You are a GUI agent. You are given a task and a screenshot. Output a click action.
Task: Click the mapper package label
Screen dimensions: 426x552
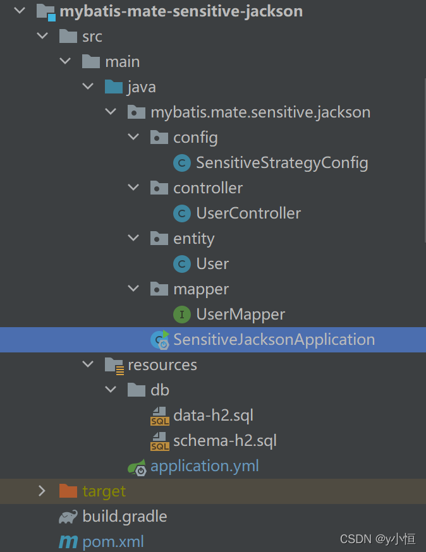coord(201,290)
